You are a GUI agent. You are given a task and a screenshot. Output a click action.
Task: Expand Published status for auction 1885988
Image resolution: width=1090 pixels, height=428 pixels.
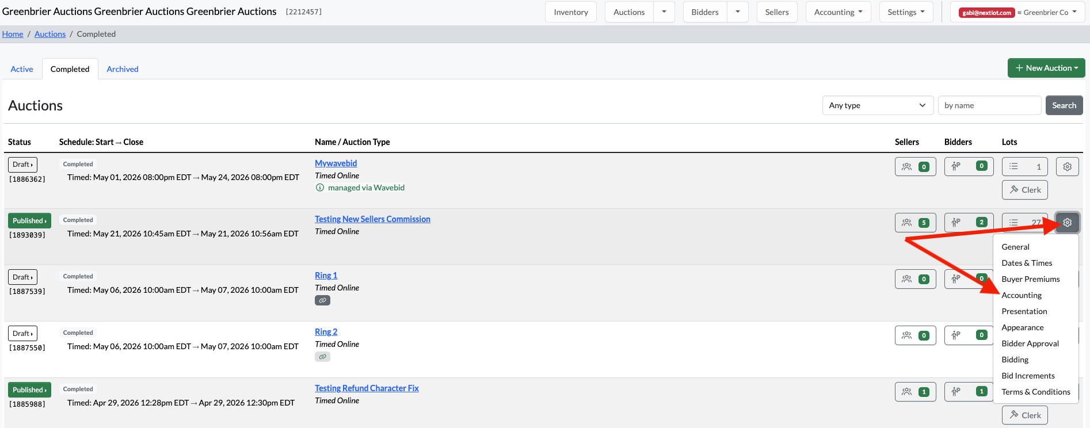[29, 390]
